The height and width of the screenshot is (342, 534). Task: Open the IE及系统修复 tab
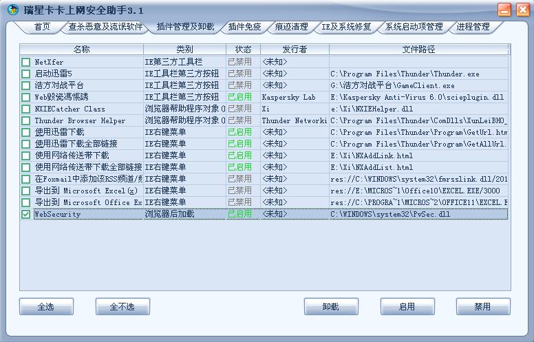point(346,27)
